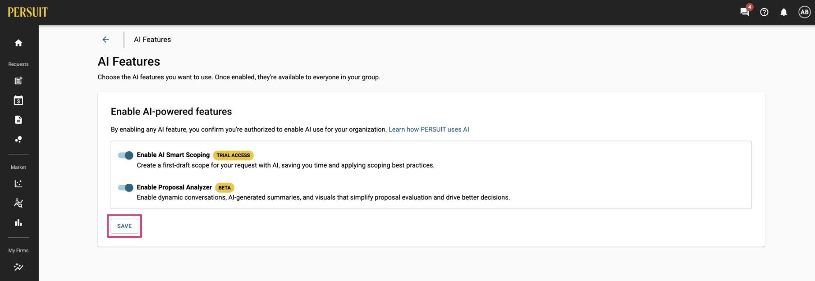Open Learn how PERSUIT uses AI link
Image resolution: width=815 pixels, height=281 pixels.
click(429, 129)
